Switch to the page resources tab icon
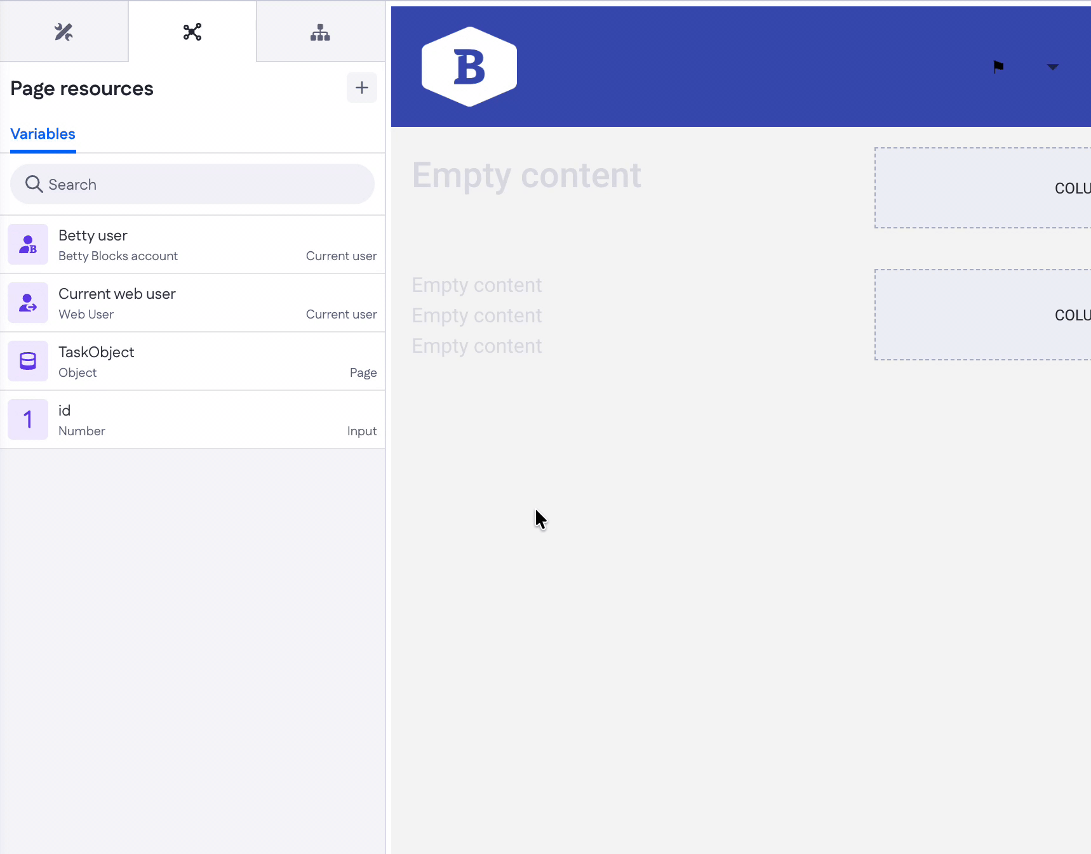The height and width of the screenshot is (854, 1091). click(x=192, y=32)
